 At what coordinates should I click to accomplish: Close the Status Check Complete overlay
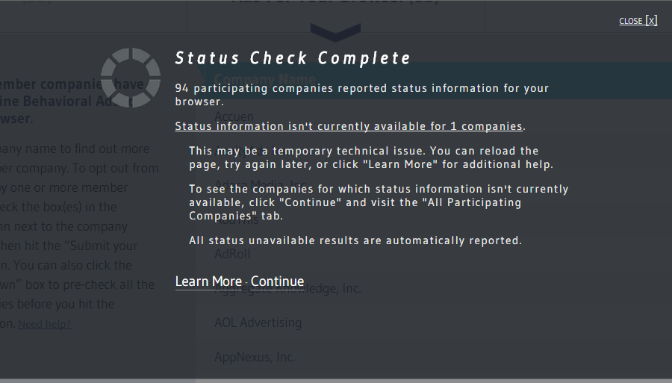(638, 21)
